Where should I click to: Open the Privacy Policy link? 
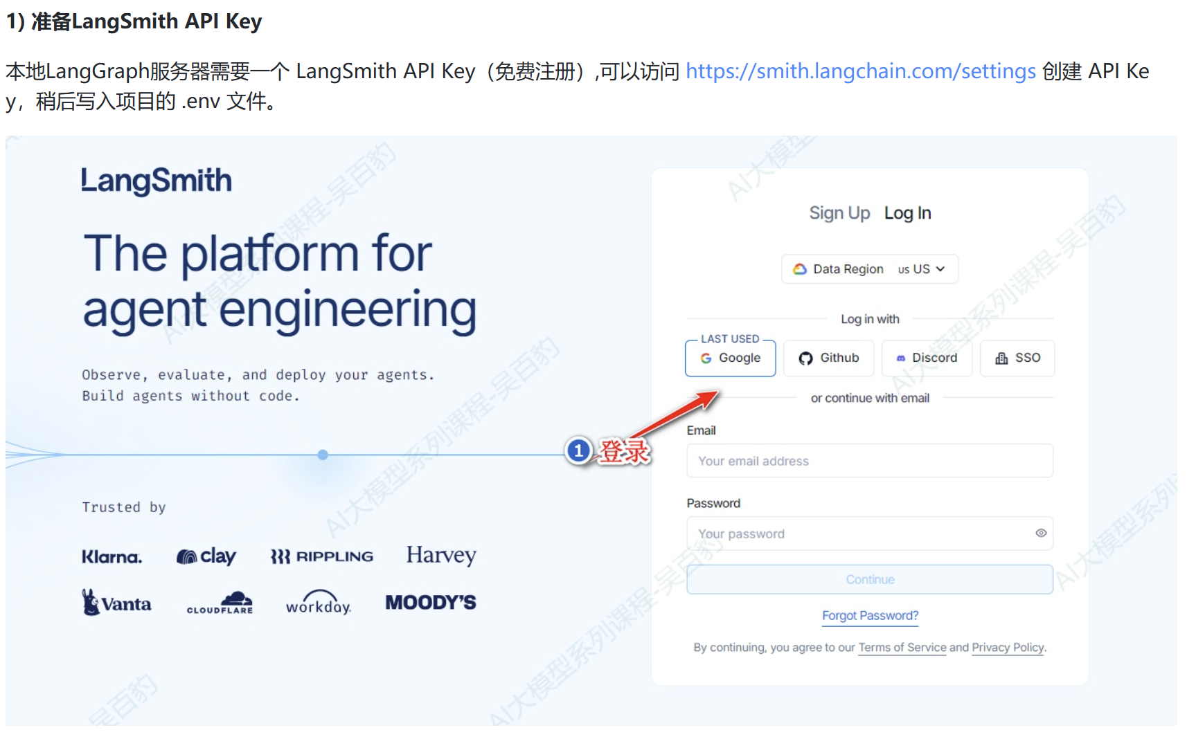click(1008, 648)
